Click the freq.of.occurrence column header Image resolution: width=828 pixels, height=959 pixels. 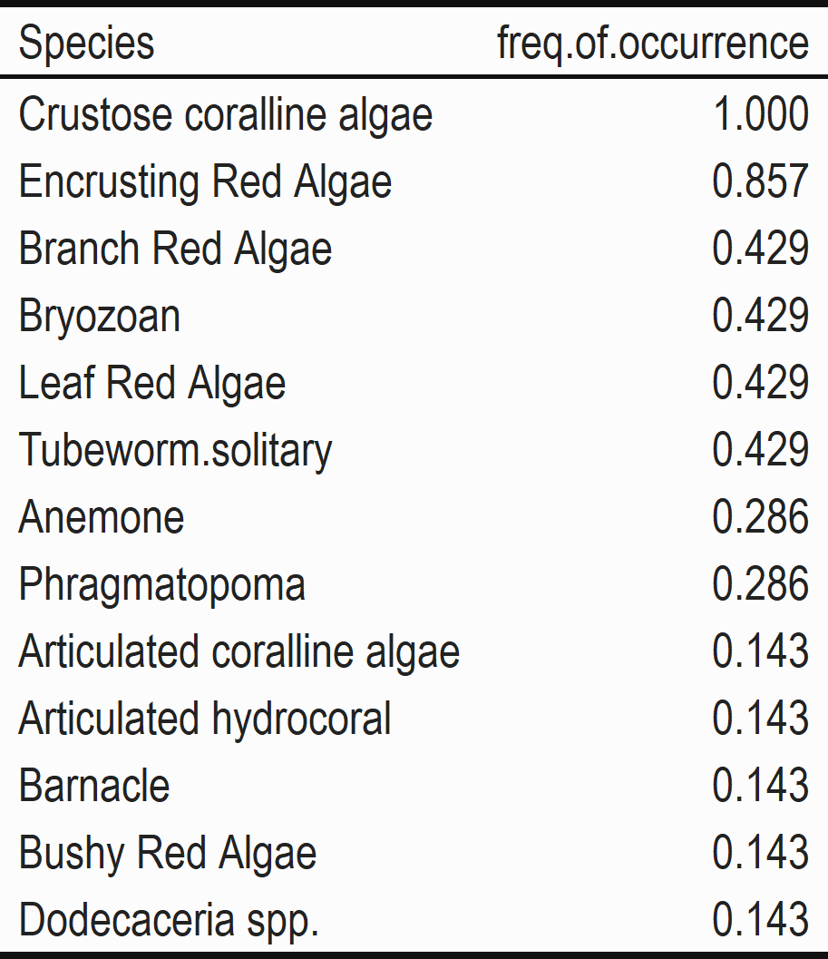[652, 43]
